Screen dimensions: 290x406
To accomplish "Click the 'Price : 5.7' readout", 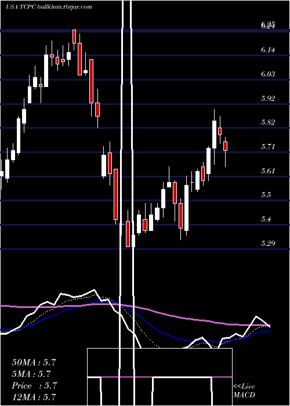I will coord(34,386).
